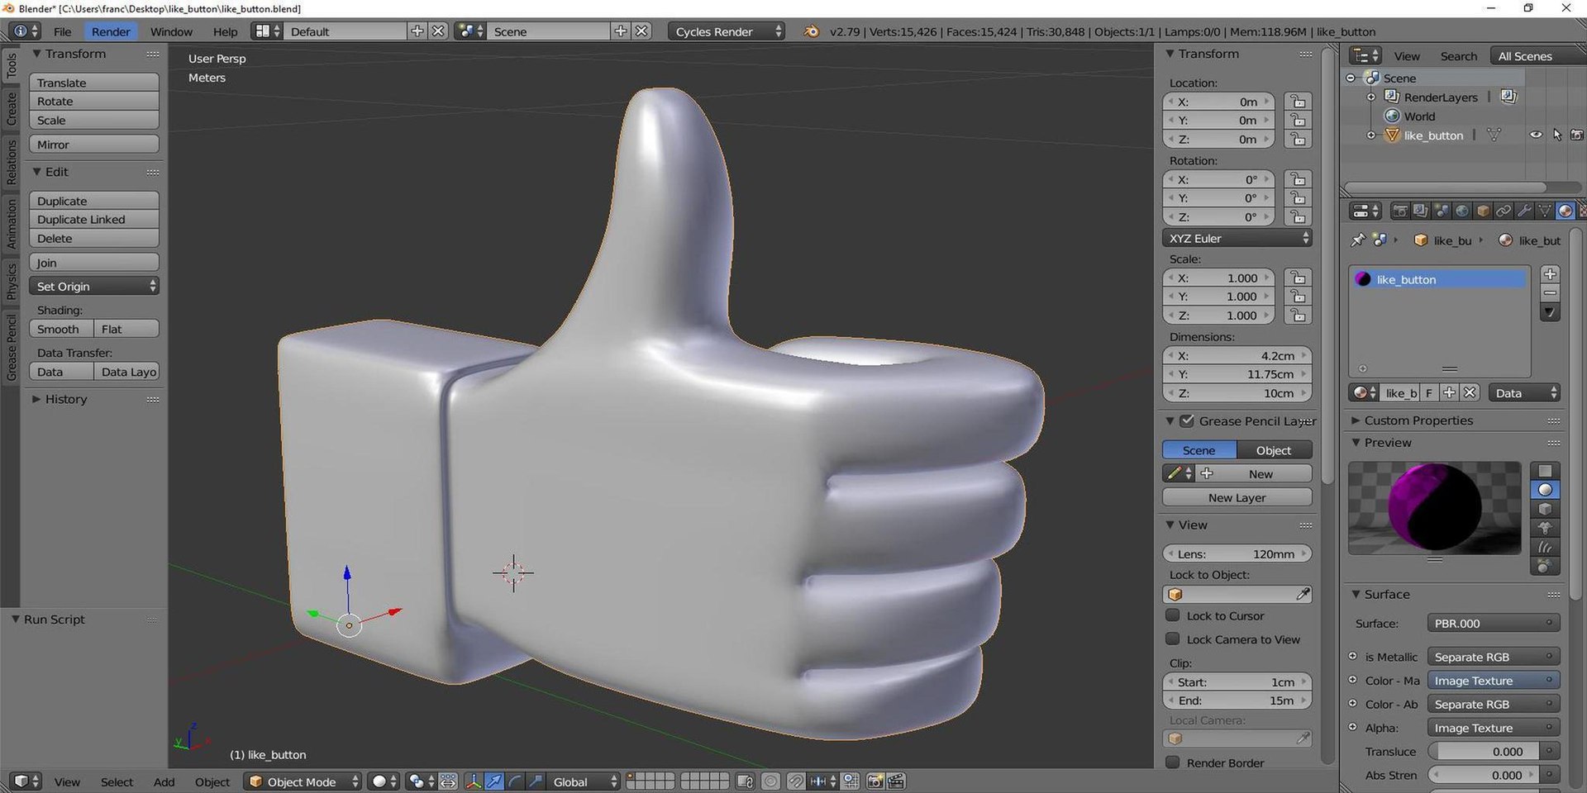Open the File menu
1587x793 pixels.
pos(62,31)
